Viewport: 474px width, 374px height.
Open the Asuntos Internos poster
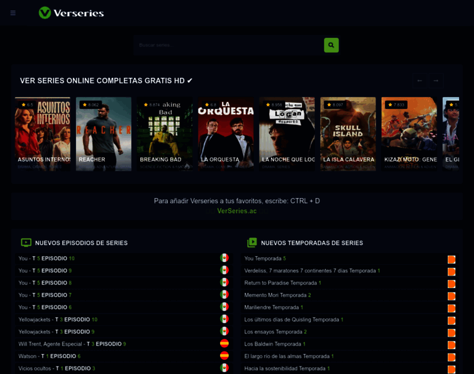coord(42,134)
